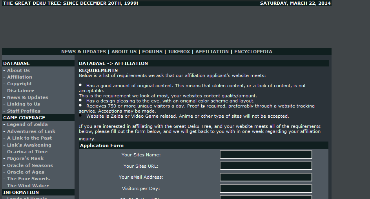This screenshot has height=199, width=370.
Task: Open Encyclopedia from top navigation
Action: 253,52
